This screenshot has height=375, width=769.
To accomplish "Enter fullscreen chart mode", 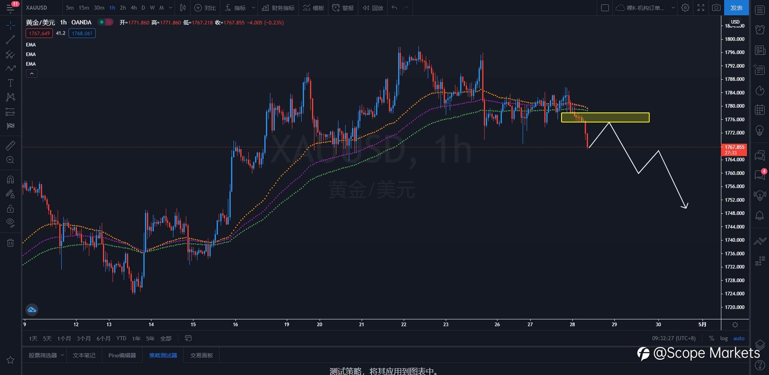I will 701,8.
